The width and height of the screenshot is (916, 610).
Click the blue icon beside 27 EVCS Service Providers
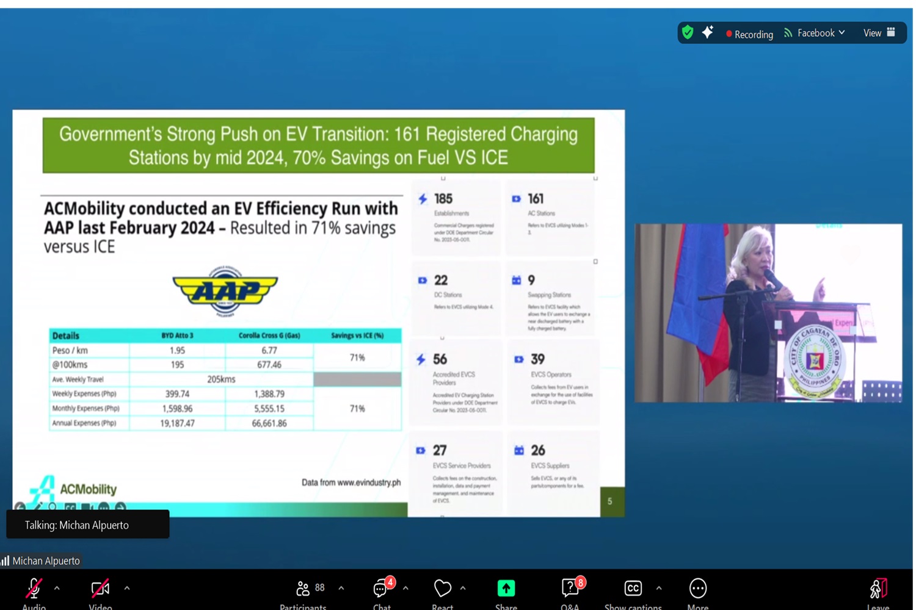[x=421, y=451]
